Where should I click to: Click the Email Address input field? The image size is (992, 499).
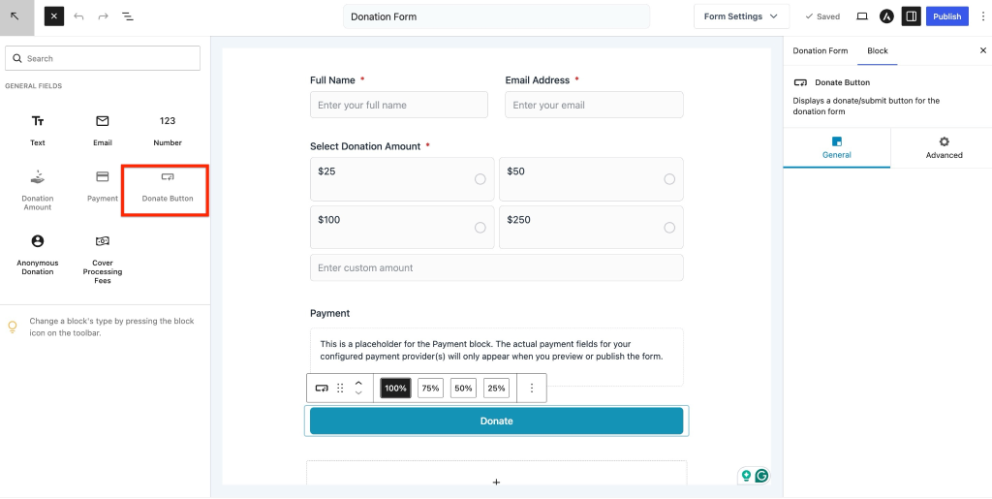click(x=594, y=105)
